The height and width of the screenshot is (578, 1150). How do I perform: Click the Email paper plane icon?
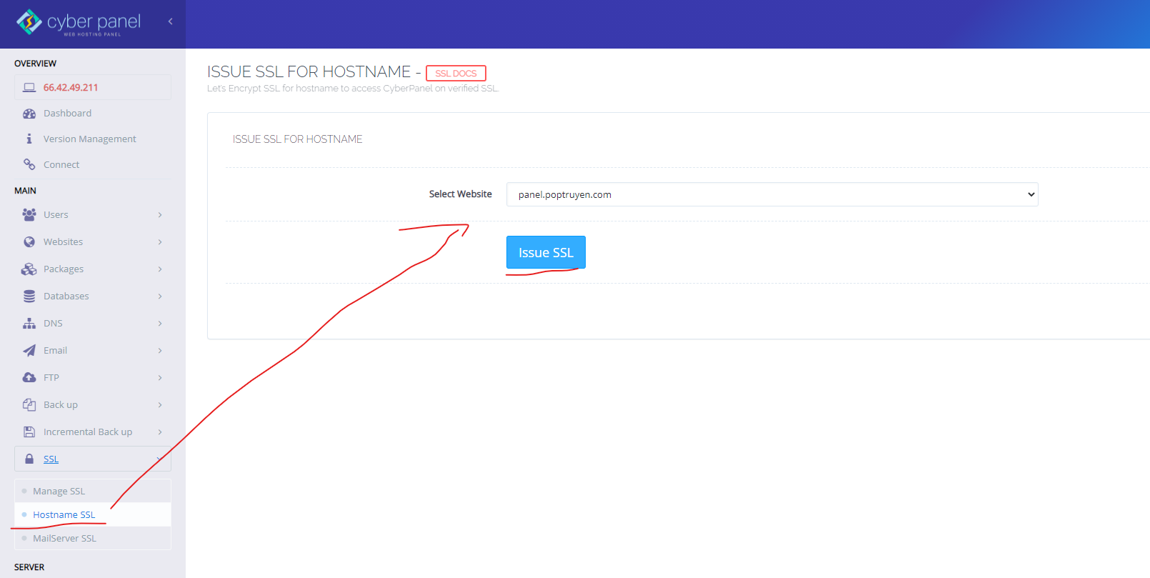pos(29,350)
